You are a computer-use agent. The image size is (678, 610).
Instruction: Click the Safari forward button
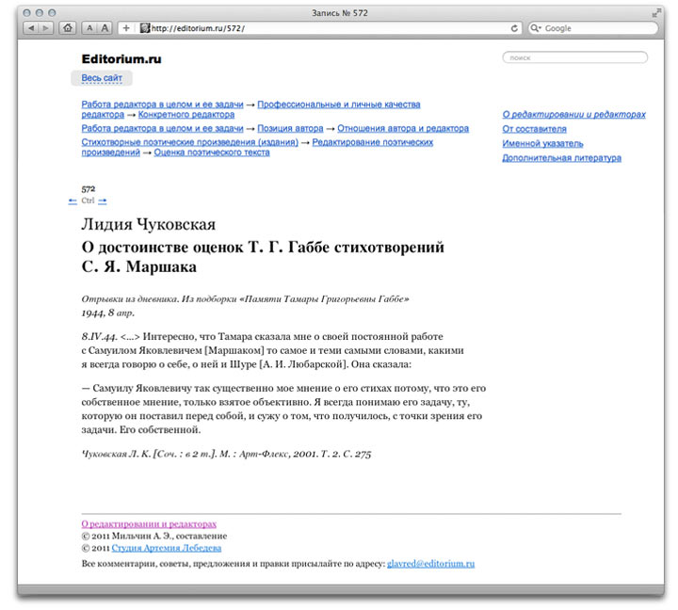pyautogui.click(x=46, y=28)
